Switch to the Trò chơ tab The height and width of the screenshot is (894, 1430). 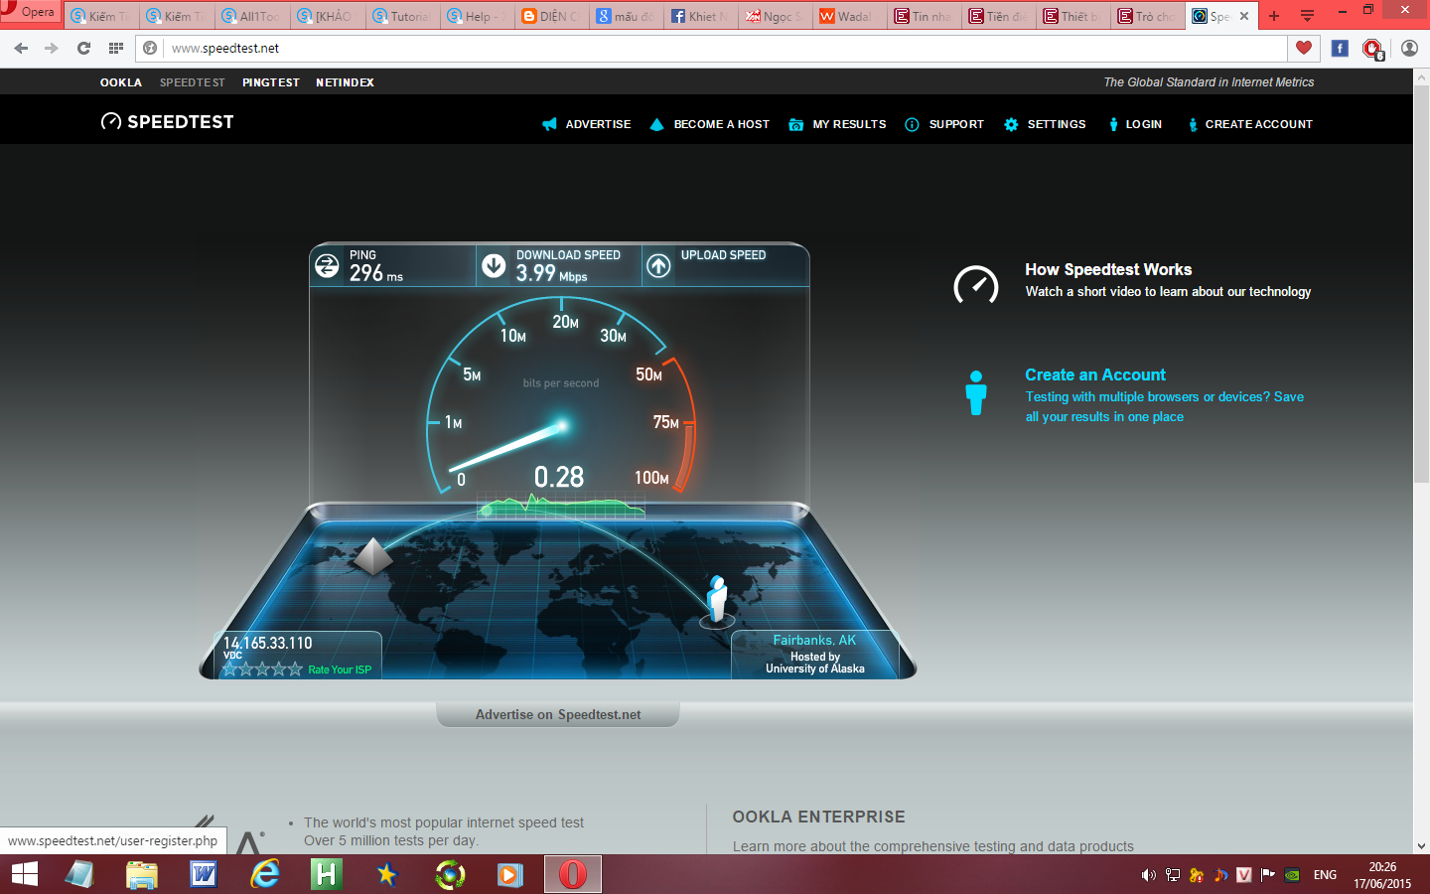(x=1148, y=16)
